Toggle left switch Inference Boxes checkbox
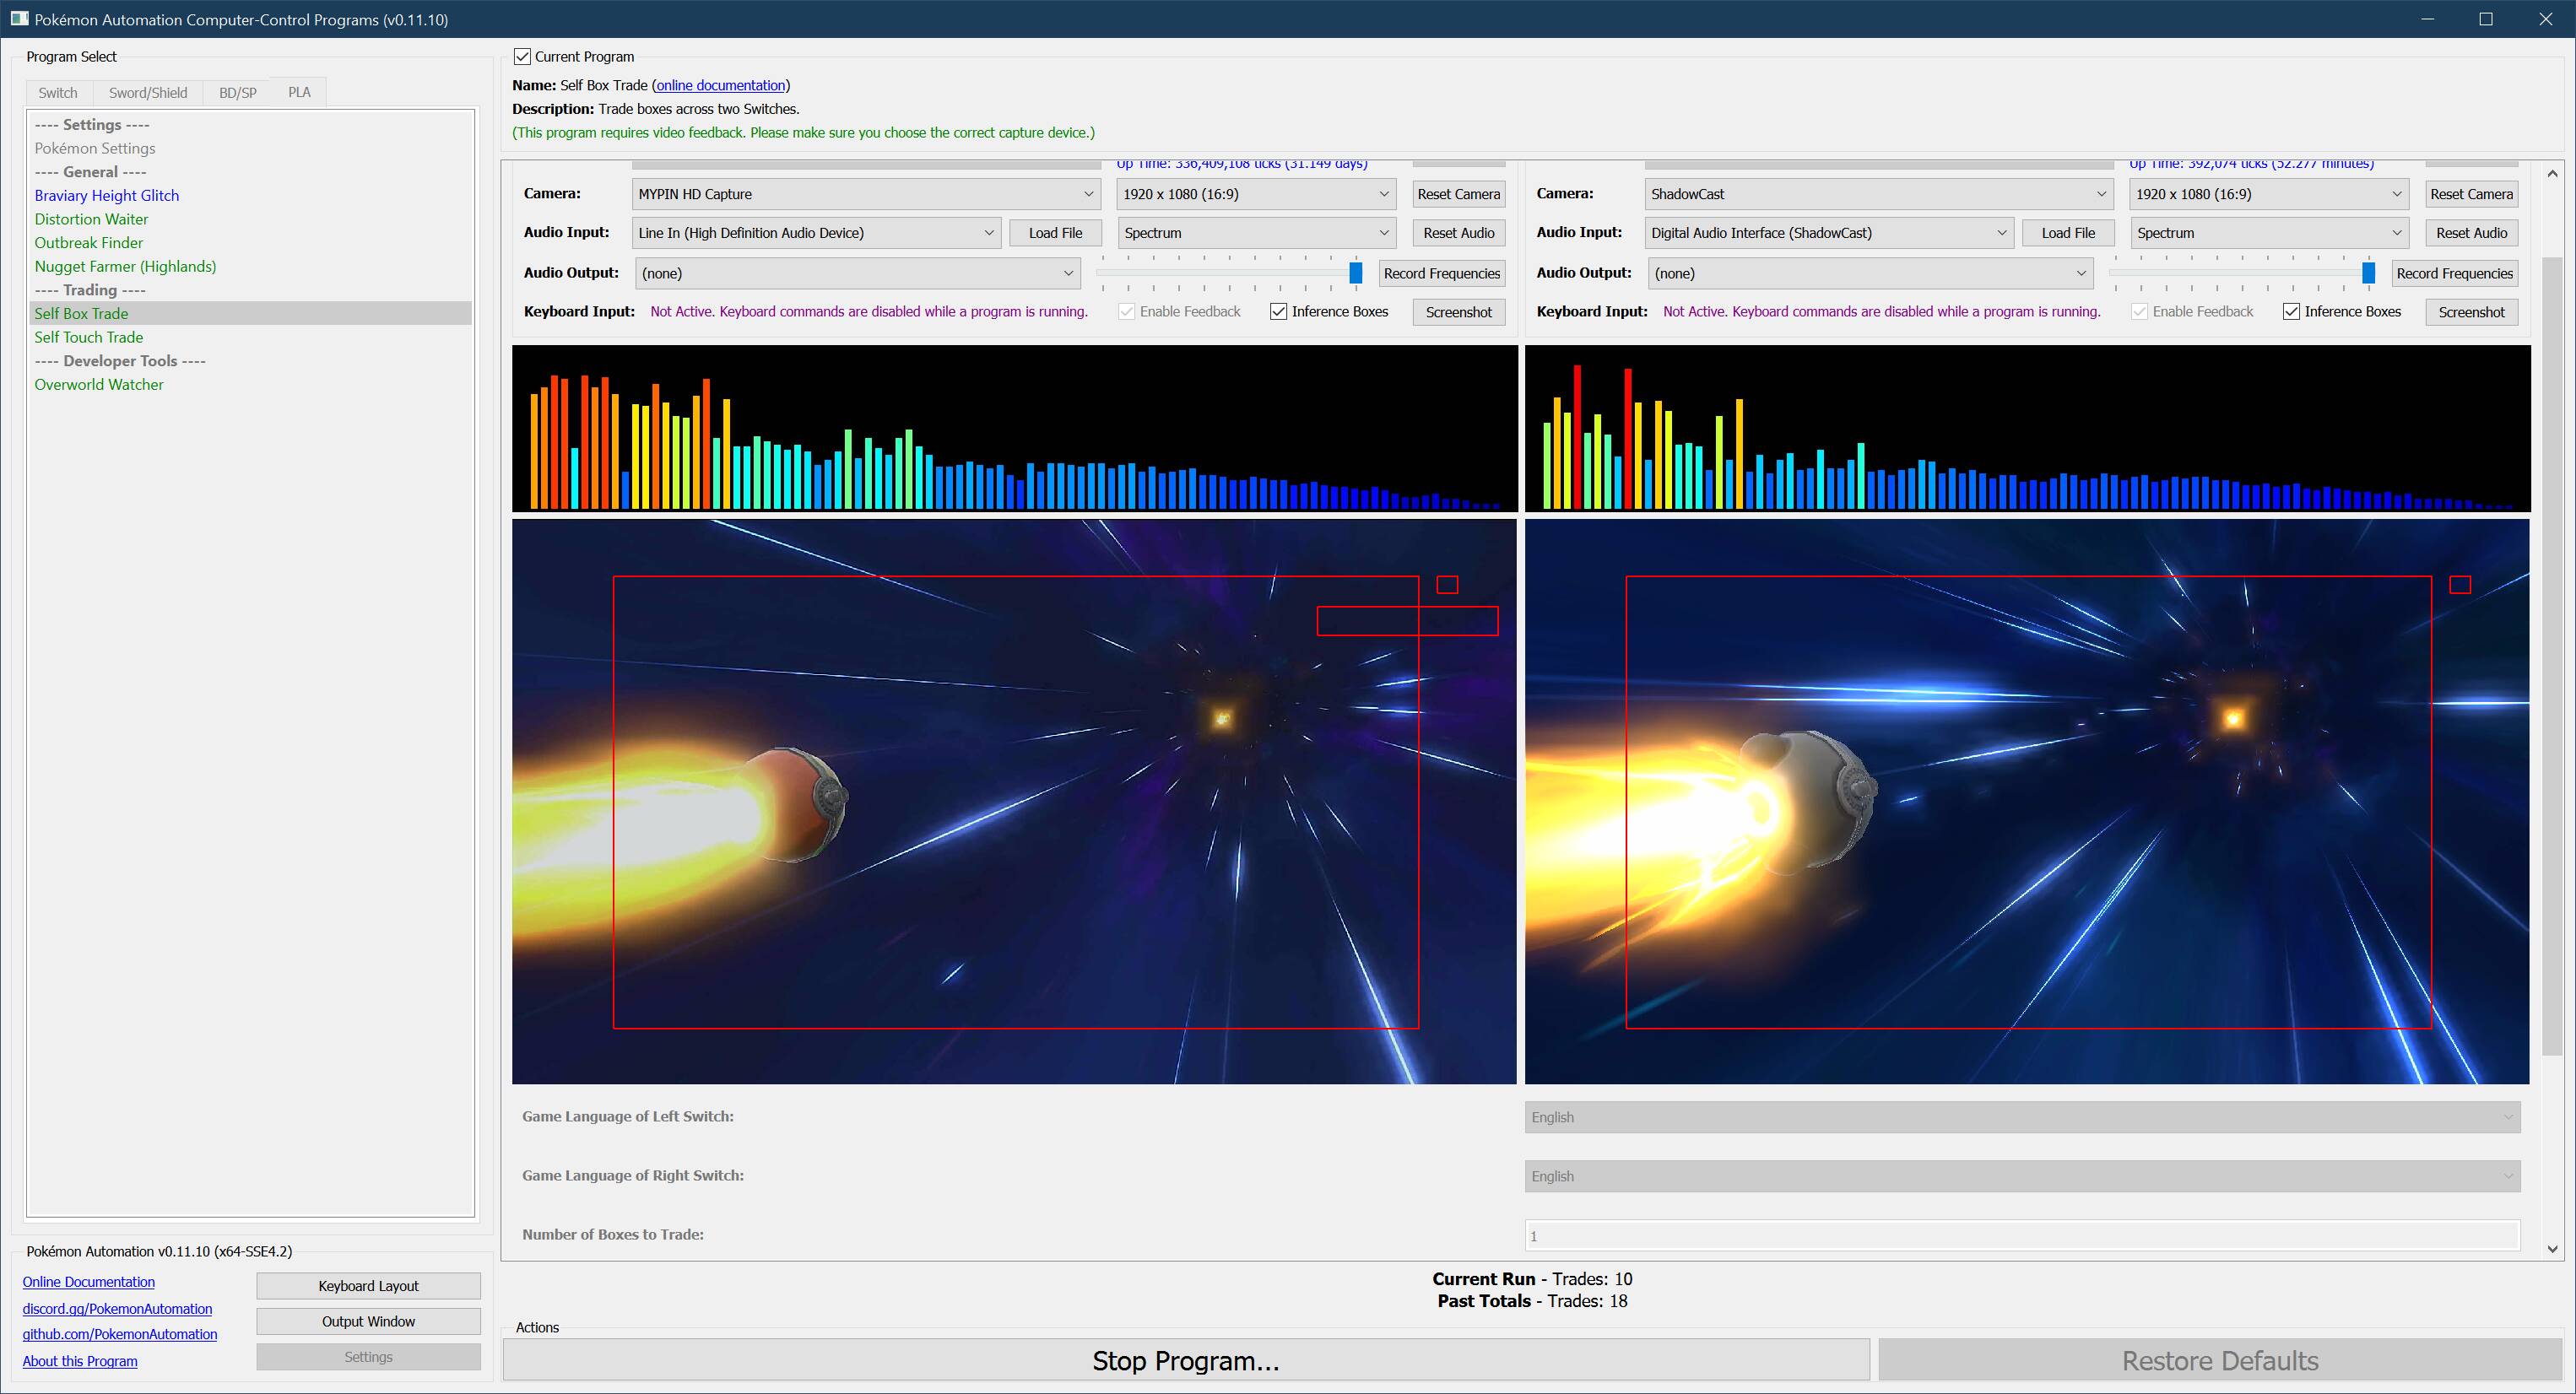2576x1394 pixels. click(1278, 312)
